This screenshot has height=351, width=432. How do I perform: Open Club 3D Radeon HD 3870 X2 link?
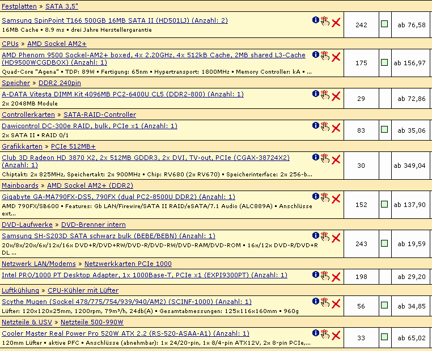(x=146, y=162)
